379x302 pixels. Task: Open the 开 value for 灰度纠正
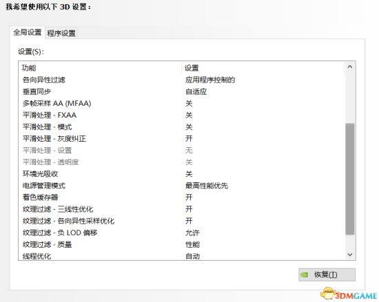[189, 139]
